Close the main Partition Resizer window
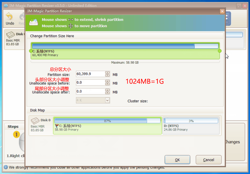 (245, 6)
